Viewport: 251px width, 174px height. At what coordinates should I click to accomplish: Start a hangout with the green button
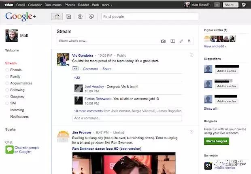pyautogui.click(x=217, y=141)
